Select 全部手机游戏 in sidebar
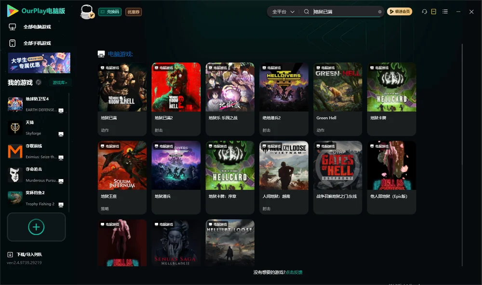 [37, 43]
